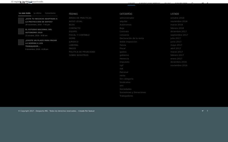This screenshot has width=228, height=142.
Task: Open HOME in the top navigation
Action: (131, 3)
